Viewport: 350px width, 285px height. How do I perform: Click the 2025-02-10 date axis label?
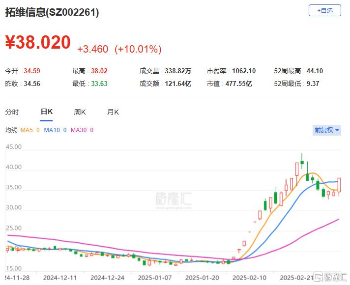pyautogui.click(x=249, y=278)
